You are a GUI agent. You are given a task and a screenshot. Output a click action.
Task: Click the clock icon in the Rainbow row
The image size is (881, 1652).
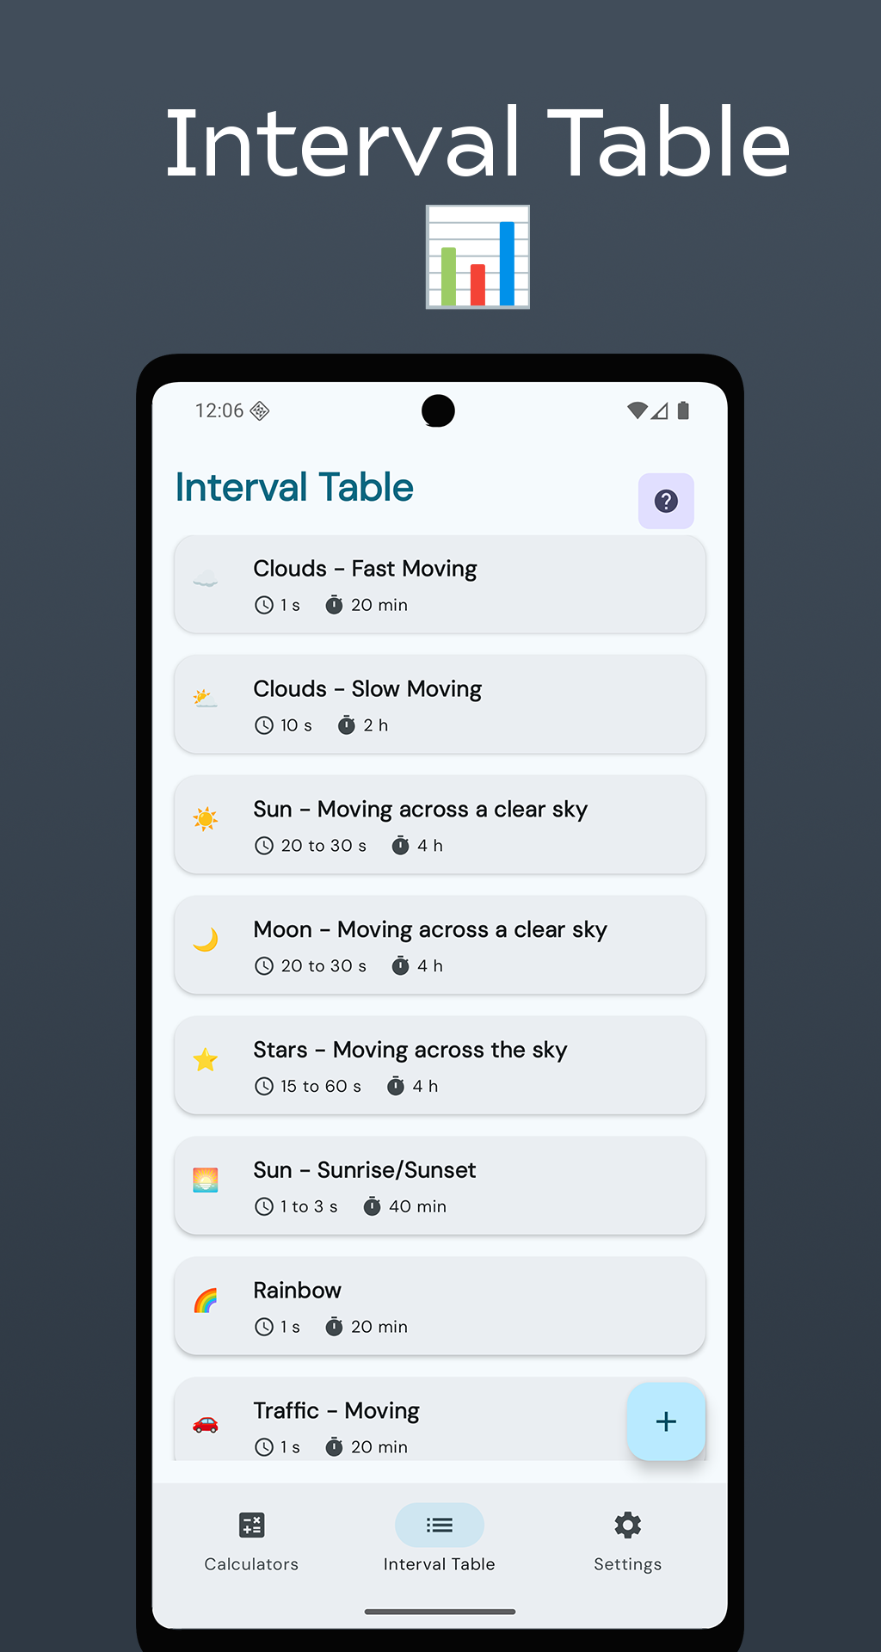264,1327
